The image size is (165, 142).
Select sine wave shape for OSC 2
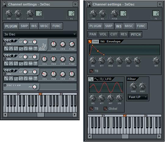[6, 64]
